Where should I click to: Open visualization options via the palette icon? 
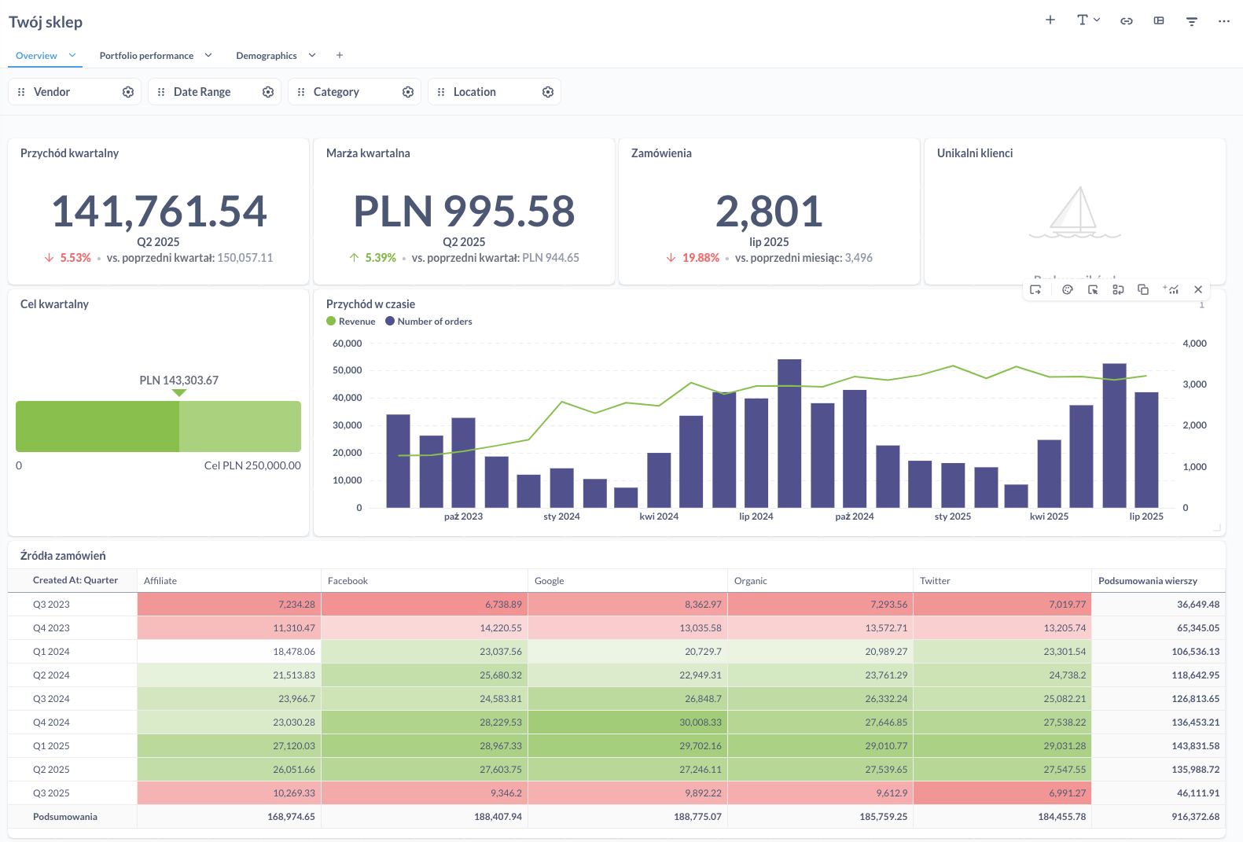(x=1068, y=290)
